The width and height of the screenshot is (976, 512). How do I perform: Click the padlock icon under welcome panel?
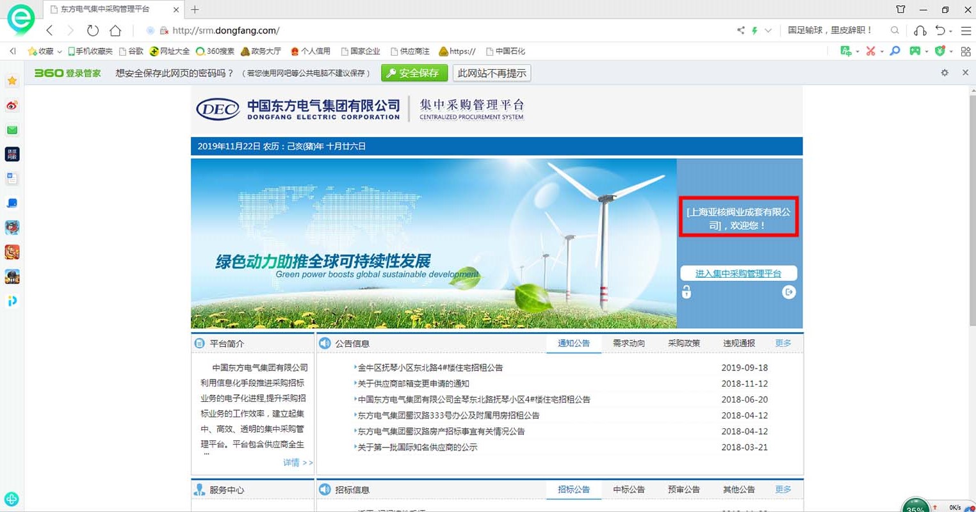point(687,292)
